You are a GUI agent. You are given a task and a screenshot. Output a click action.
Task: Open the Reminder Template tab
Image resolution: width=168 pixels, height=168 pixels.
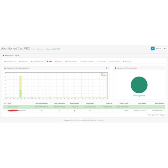[x=87, y=62]
